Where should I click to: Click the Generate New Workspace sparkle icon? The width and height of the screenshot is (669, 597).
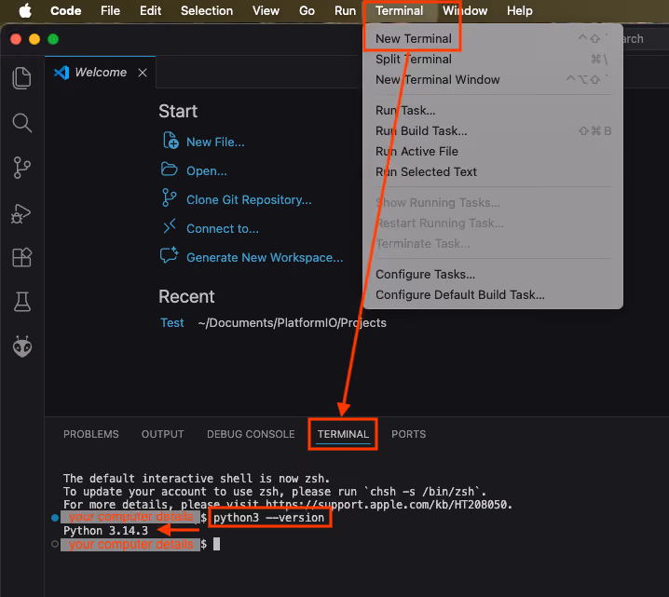[169, 255]
